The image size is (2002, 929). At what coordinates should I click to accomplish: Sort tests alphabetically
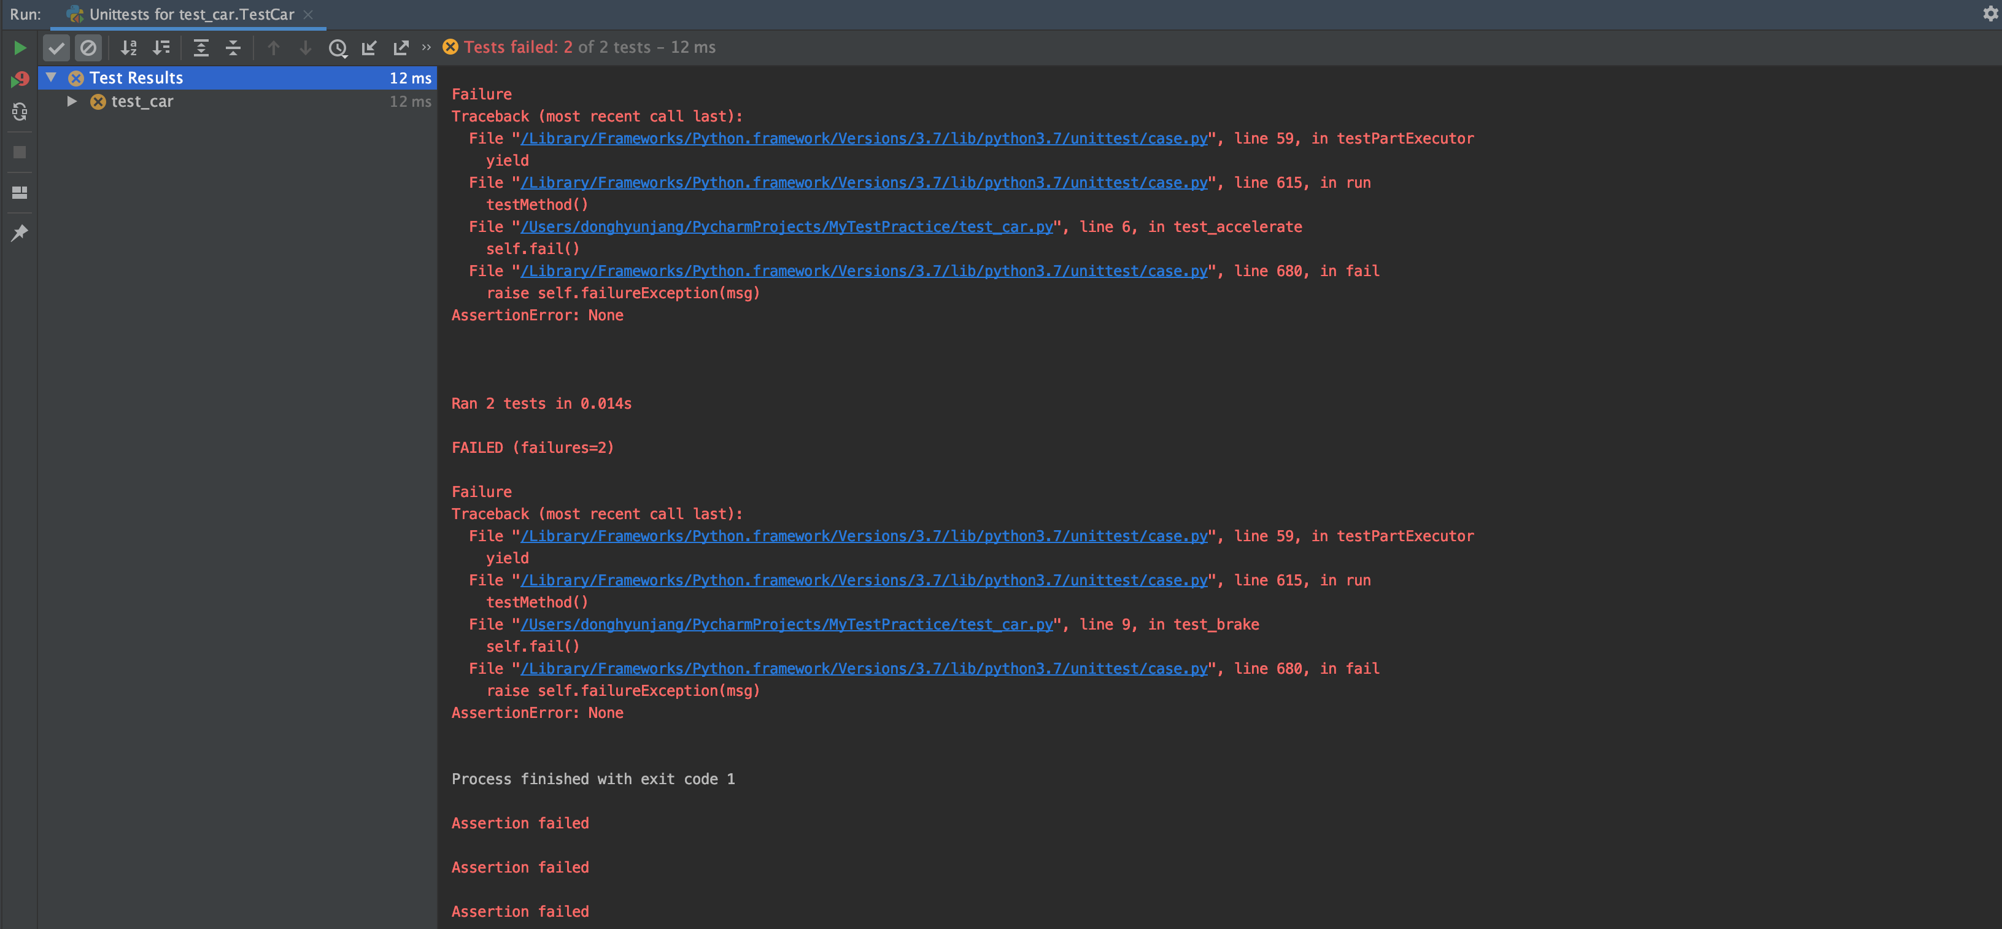click(129, 48)
